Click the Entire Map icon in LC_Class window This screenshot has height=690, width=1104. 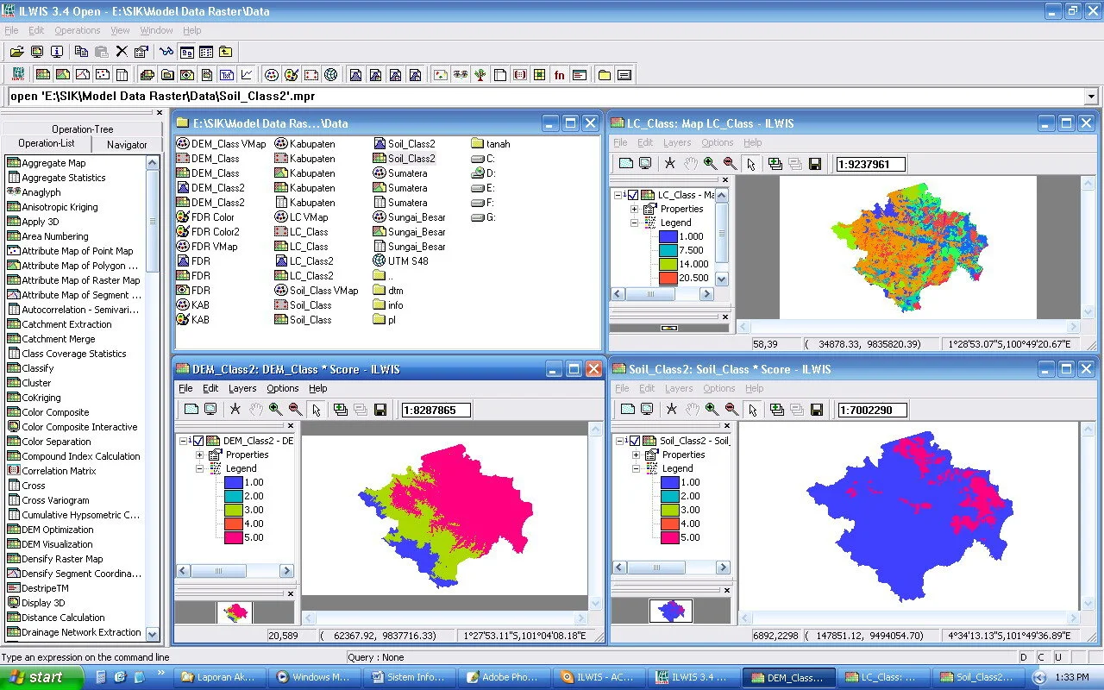[626, 164]
